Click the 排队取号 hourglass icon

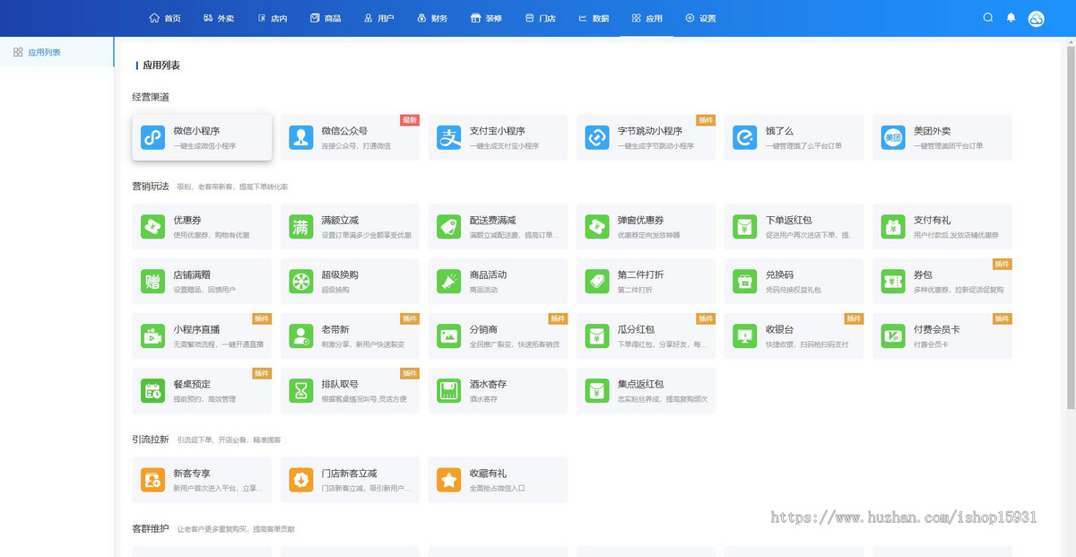click(x=300, y=391)
